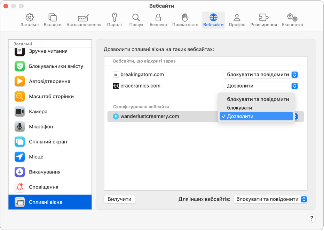Viewport: 324px width, 231px height.
Task: Click the Автовідтворення sidebar label
Action: pyautogui.click(x=49, y=81)
